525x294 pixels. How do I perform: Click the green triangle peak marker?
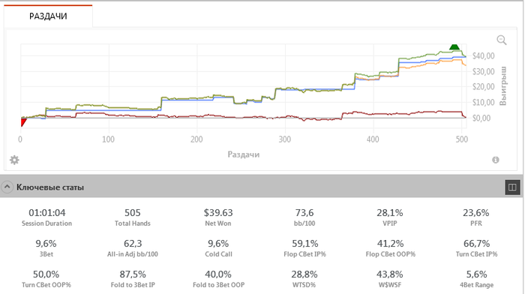(454, 46)
